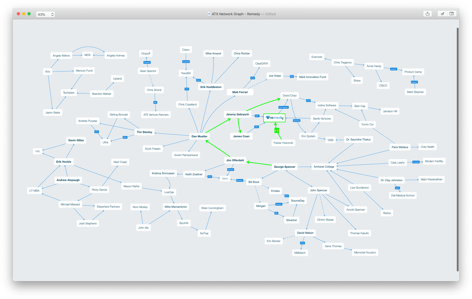Screen dimensions: 472x299
Task: Click the ClearDATA node
Action: point(261,64)
